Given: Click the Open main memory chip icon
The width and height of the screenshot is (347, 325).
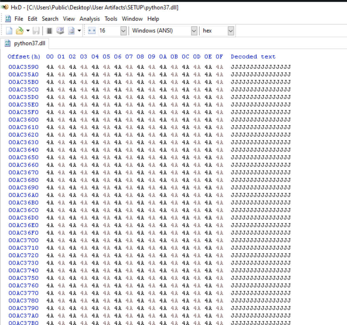Looking at the screenshot, I should click(49, 31).
